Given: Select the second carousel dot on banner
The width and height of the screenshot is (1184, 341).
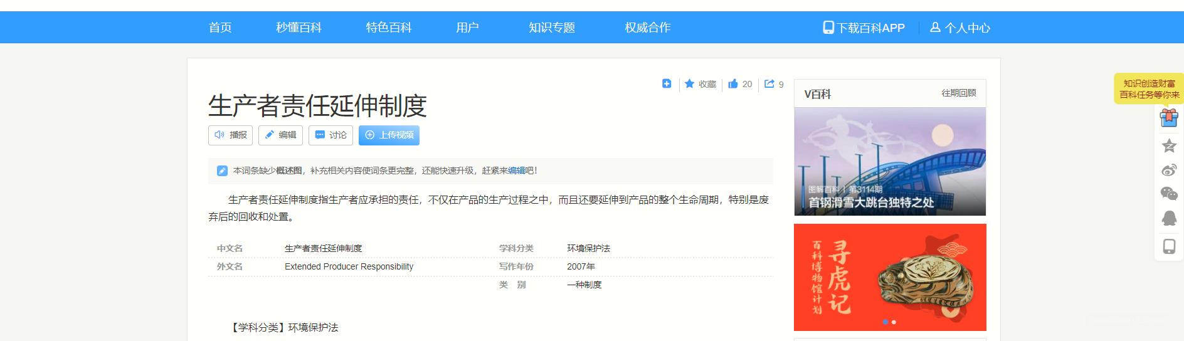Looking at the screenshot, I should click(x=894, y=322).
